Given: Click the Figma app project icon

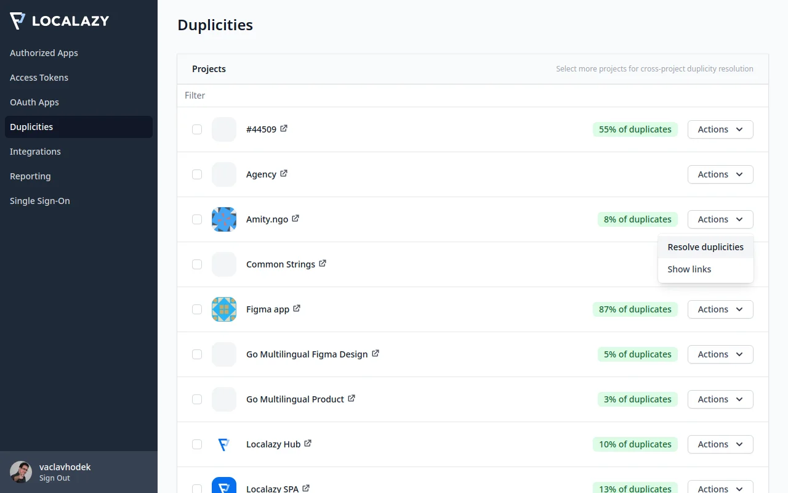Looking at the screenshot, I should [x=223, y=309].
